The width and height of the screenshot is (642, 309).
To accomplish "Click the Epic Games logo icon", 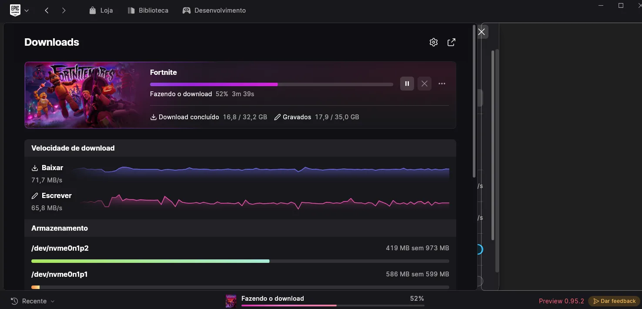I will point(15,10).
